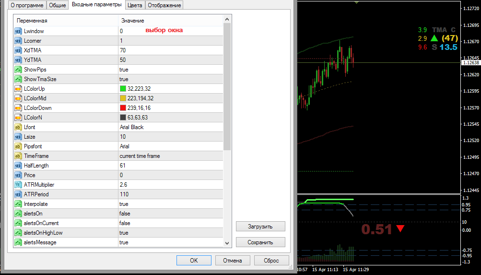This screenshot has width=481, height=275.
Task: Click the Lsize value 10
Action: 123,137
